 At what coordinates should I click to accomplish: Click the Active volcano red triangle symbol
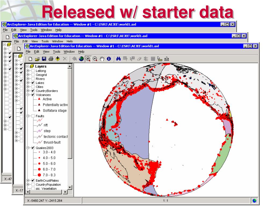(x=39, y=99)
